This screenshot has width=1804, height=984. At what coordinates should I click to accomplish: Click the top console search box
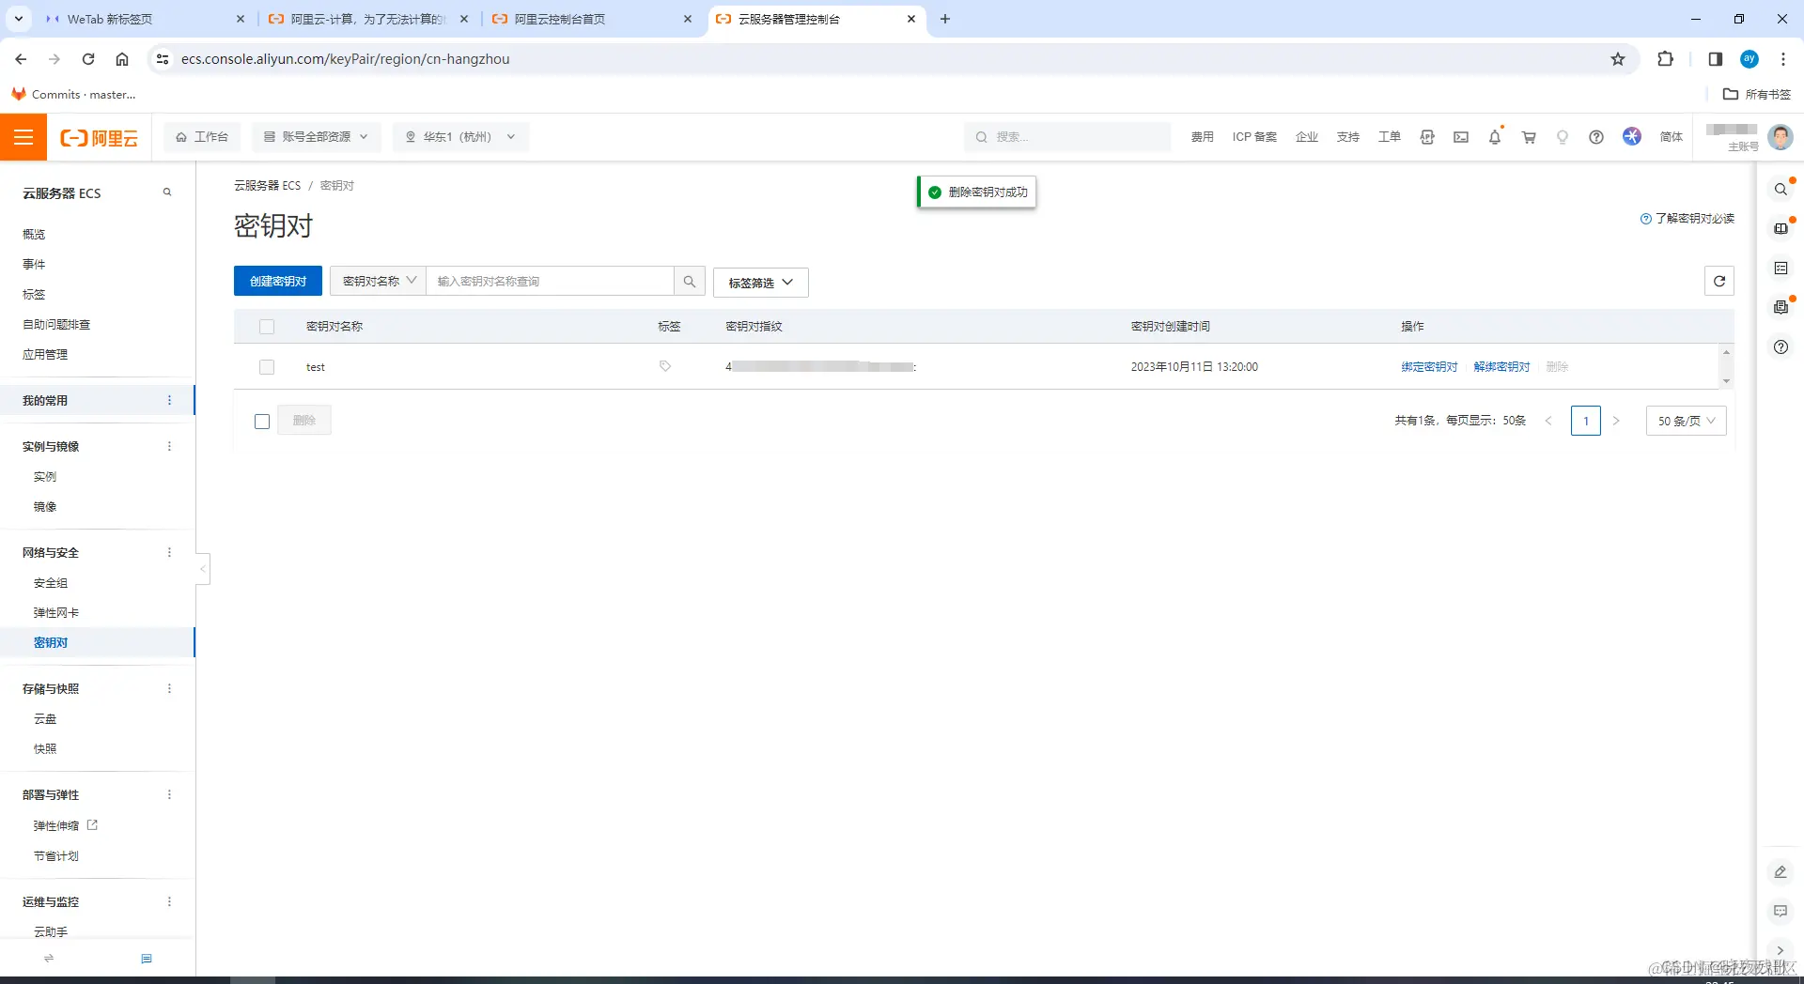pyautogui.click(x=1067, y=137)
